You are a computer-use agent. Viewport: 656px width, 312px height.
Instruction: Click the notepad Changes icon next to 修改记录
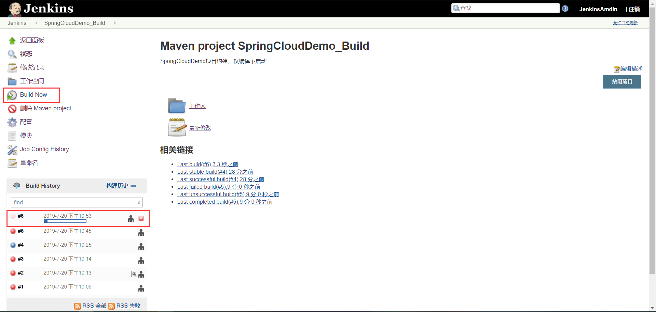coord(12,68)
